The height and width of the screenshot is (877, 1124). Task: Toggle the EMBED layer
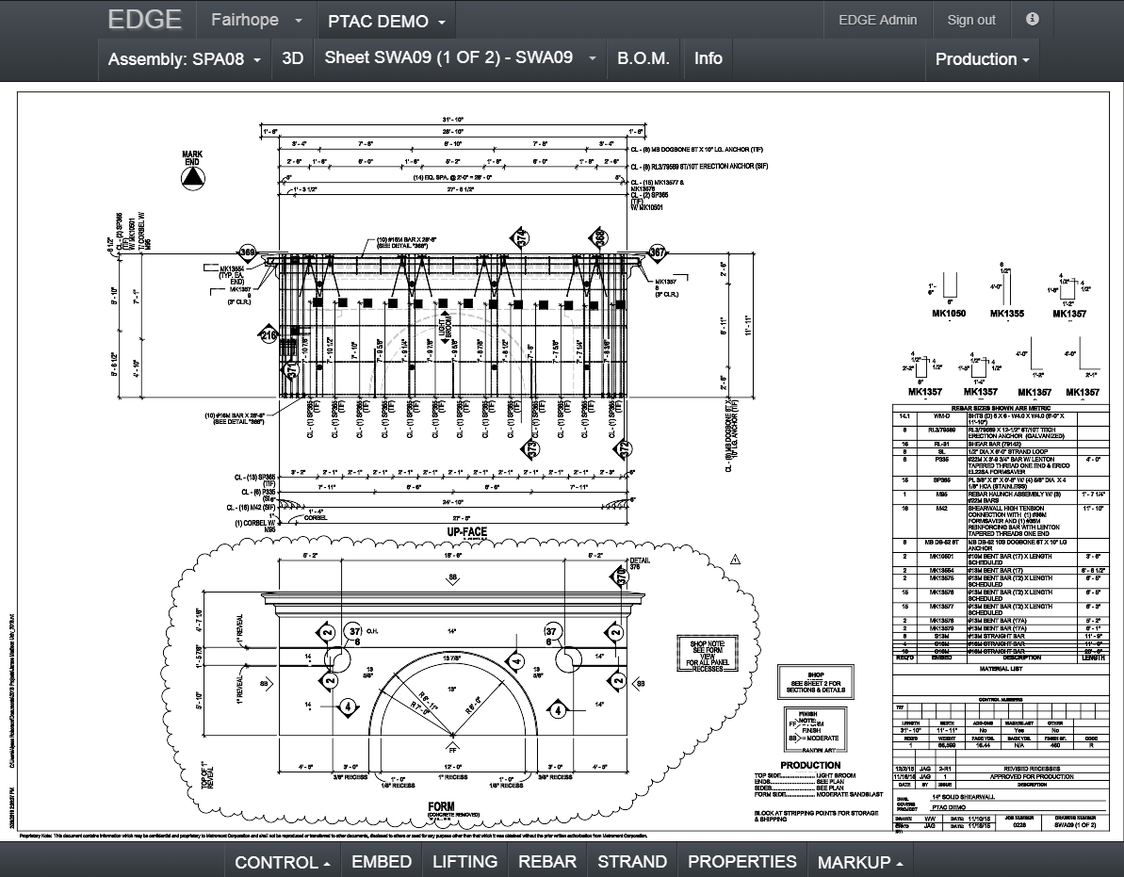381,861
